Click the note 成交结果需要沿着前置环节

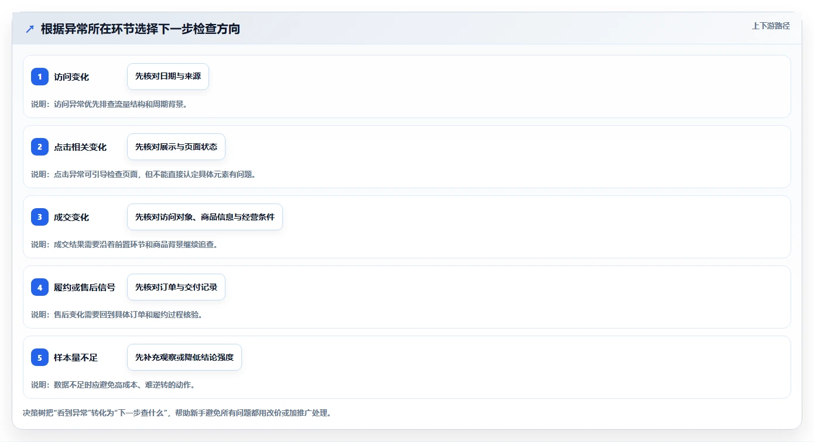point(125,244)
